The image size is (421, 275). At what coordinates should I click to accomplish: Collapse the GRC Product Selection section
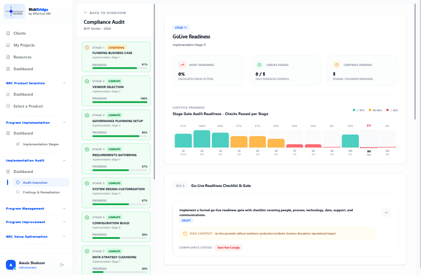(64, 83)
